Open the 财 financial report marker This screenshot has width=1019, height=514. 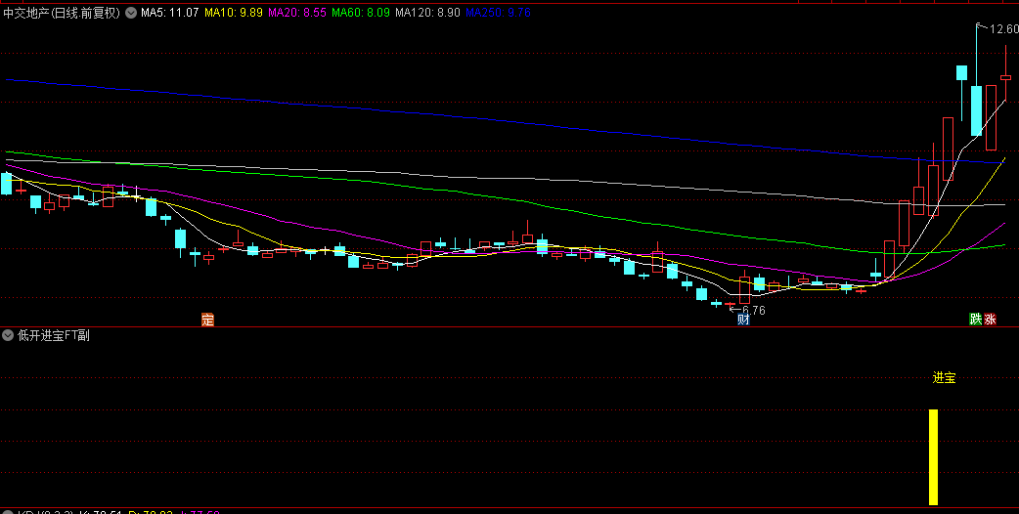point(743,320)
